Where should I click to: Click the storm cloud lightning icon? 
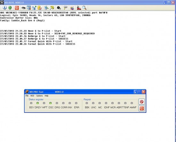click(x=65, y=8)
